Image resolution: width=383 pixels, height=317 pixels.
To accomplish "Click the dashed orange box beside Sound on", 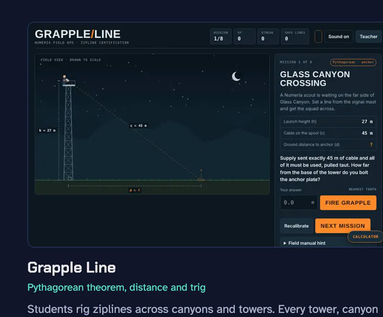I will click(318, 36).
